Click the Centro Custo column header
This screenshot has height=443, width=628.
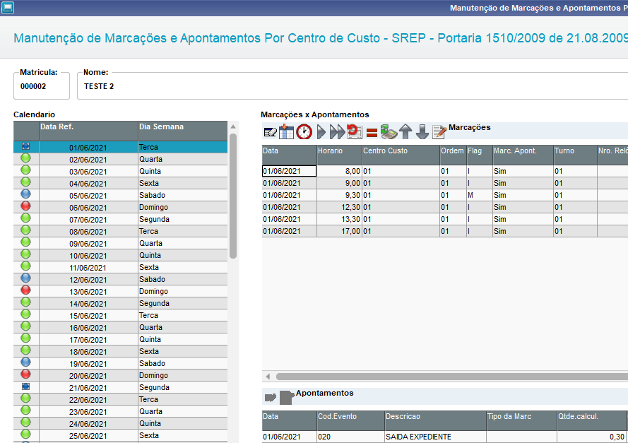pos(401,155)
